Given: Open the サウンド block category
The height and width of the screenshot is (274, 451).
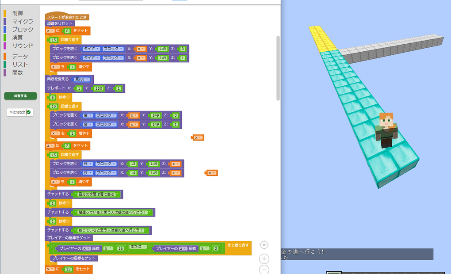Looking at the screenshot, I should click(x=23, y=46).
